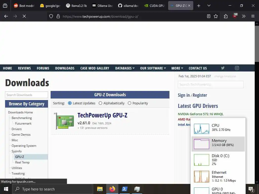Switch to the Best model tab

click(24, 6)
